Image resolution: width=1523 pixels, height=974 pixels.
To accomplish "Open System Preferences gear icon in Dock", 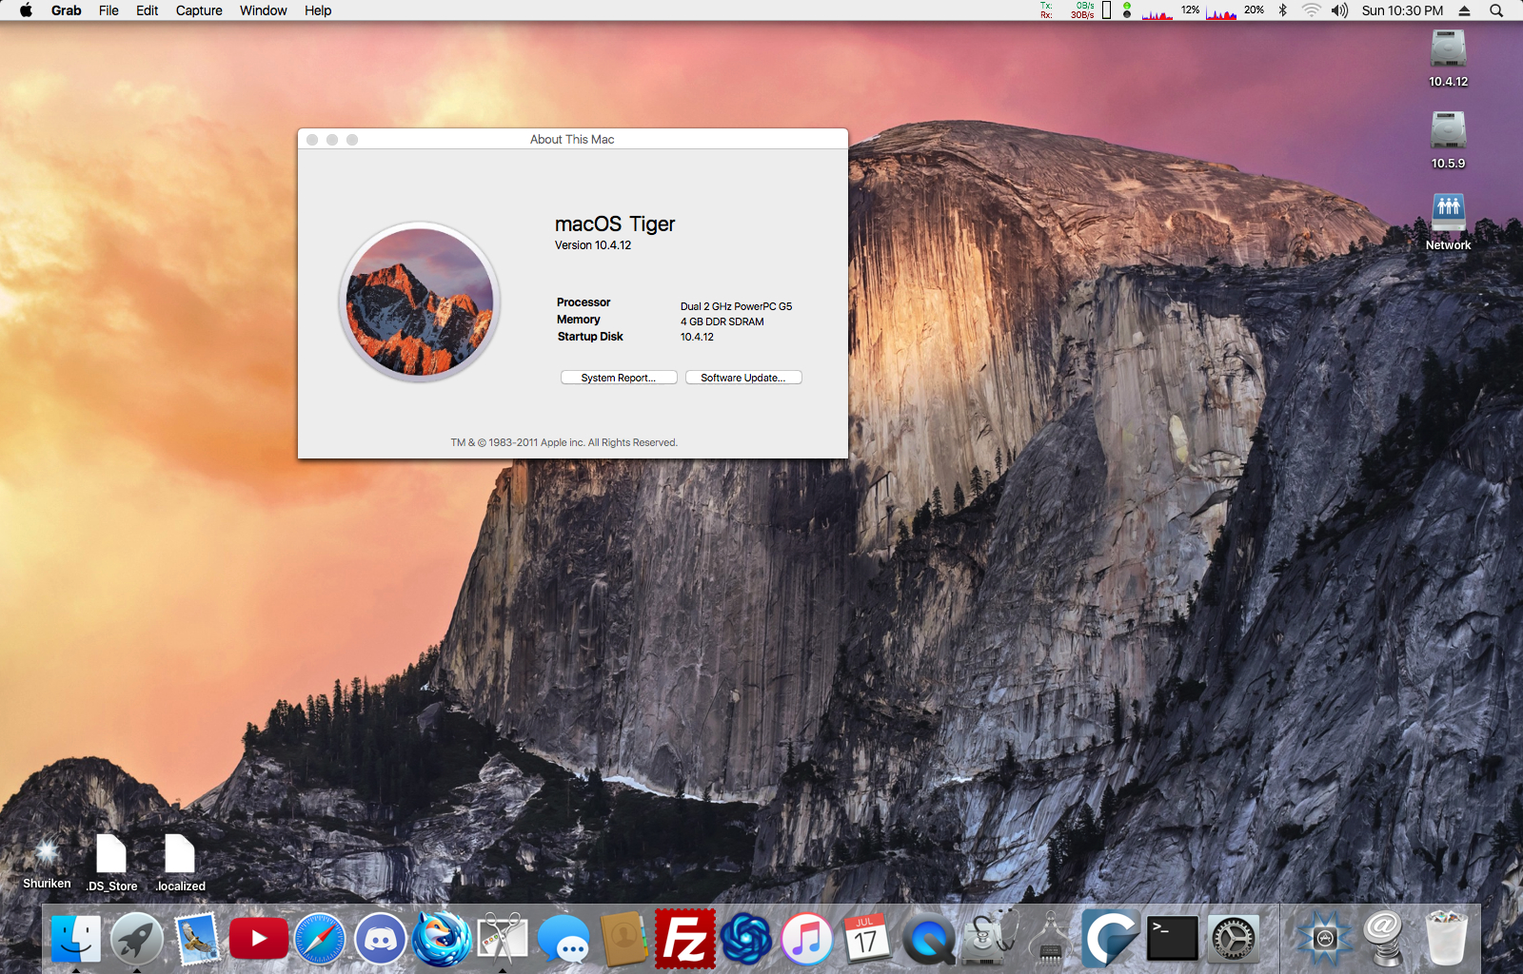I will click(x=1234, y=939).
